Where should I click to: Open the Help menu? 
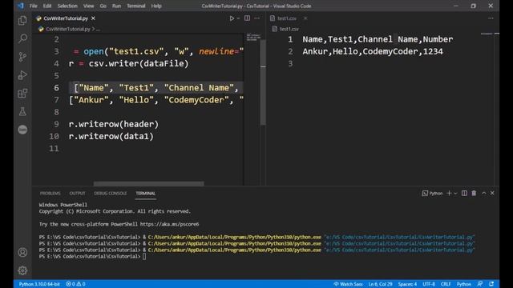[x=156, y=6]
